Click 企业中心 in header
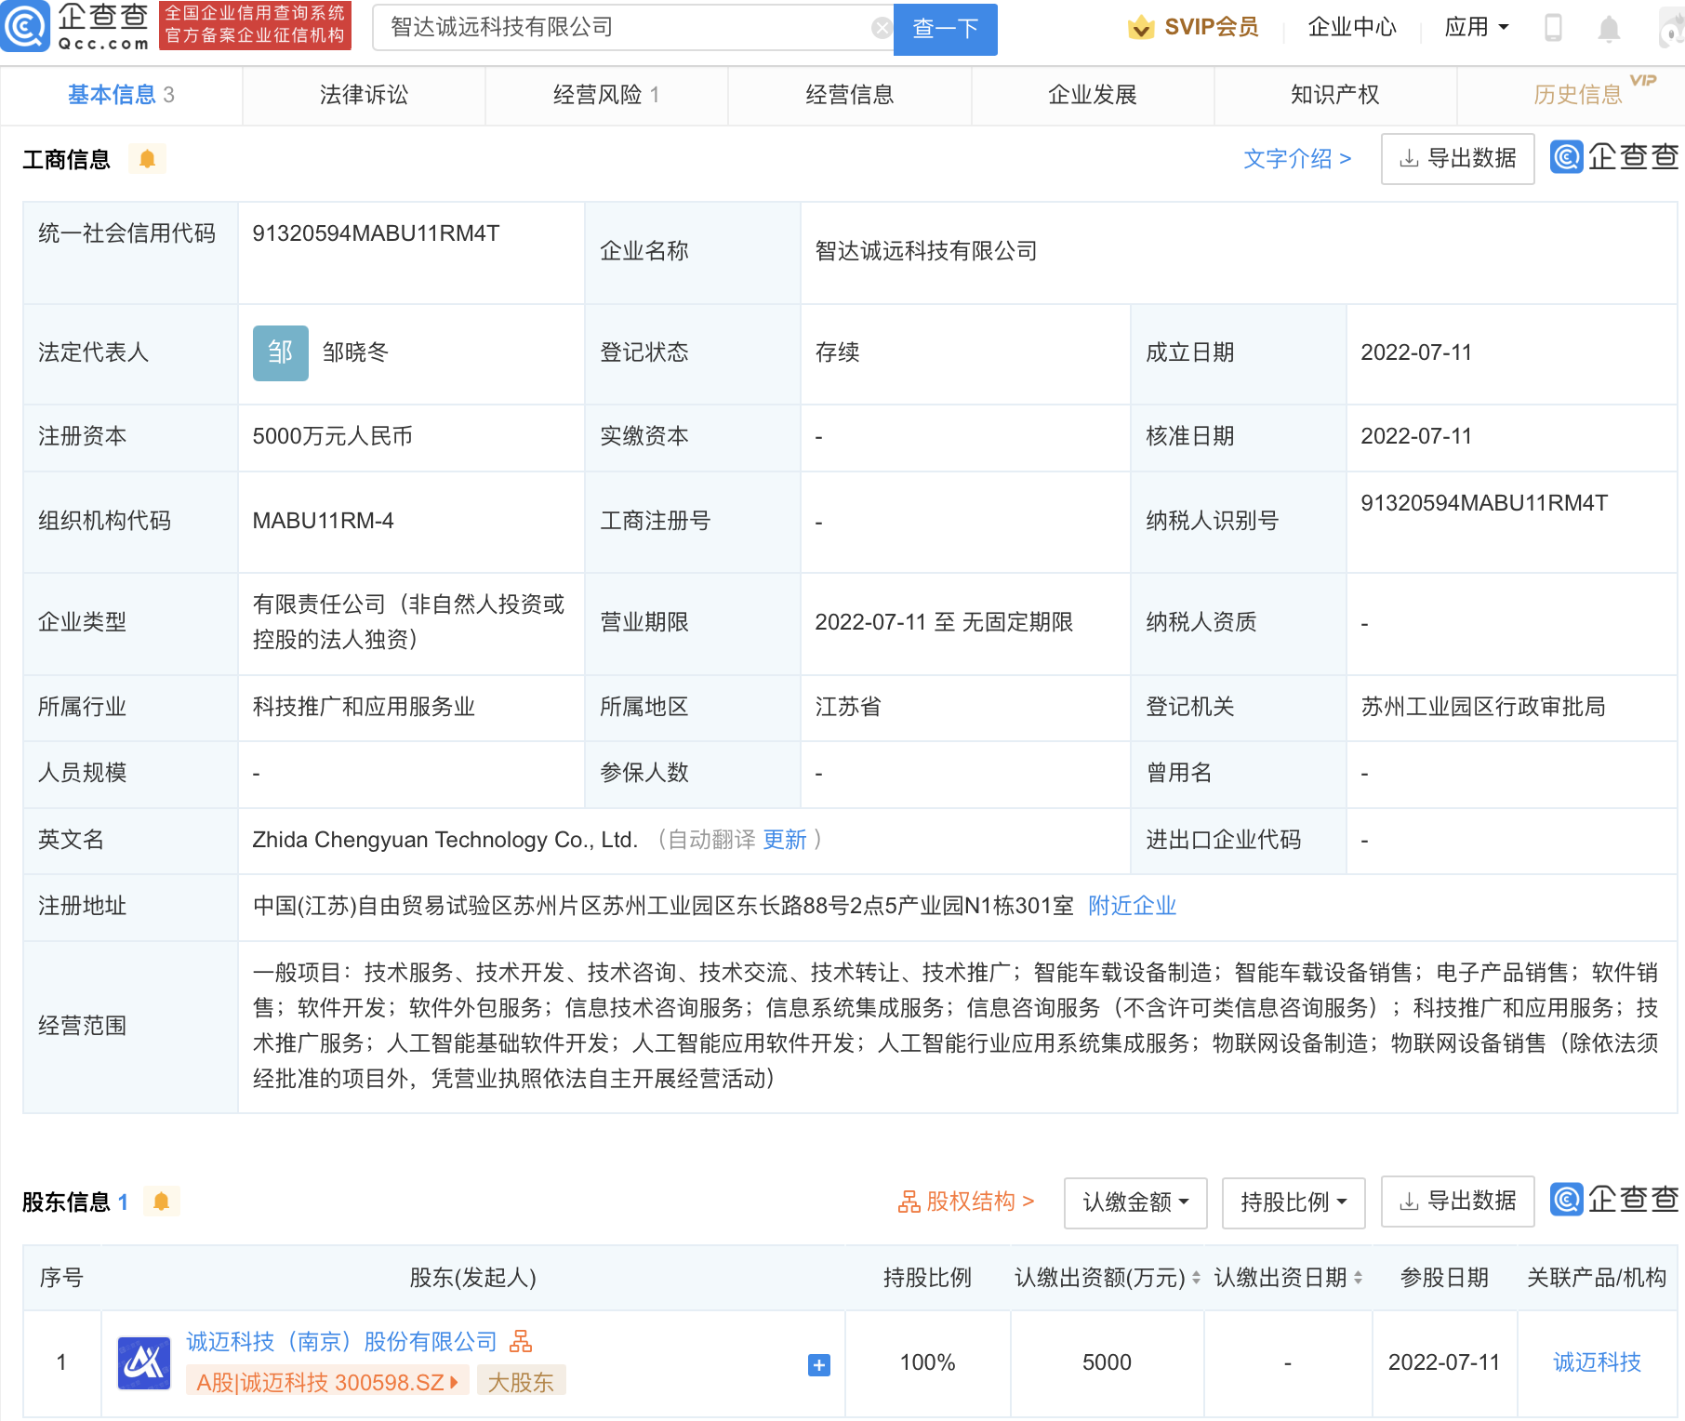1685x1421 pixels. 1352,27
